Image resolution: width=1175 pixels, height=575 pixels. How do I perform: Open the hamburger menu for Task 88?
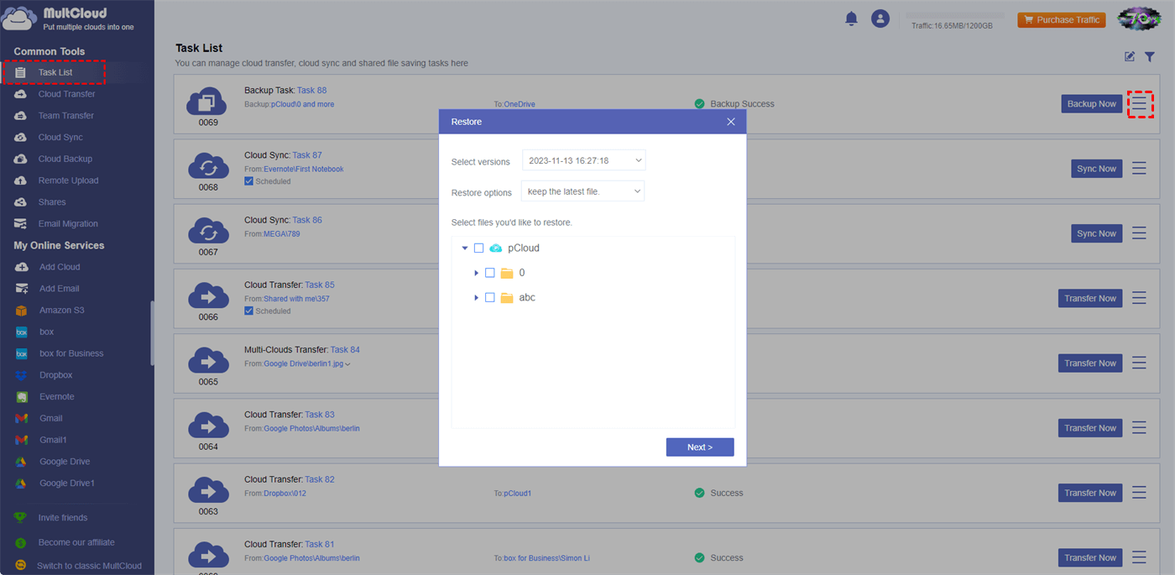click(x=1139, y=103)
